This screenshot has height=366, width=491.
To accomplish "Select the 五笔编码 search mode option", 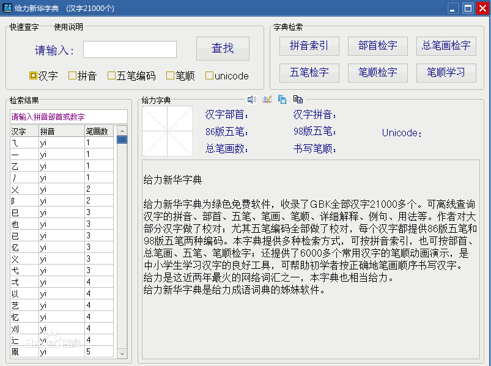I will [131, 76].
